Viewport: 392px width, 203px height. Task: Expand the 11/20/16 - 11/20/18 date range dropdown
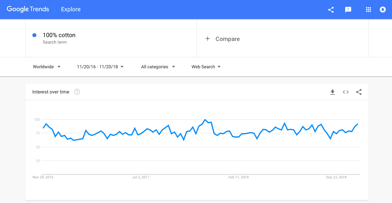tap(100, 67)
